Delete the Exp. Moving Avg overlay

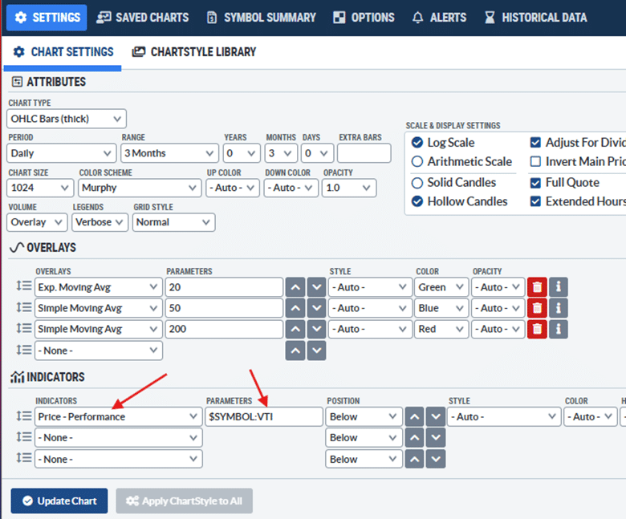[537, 287]
